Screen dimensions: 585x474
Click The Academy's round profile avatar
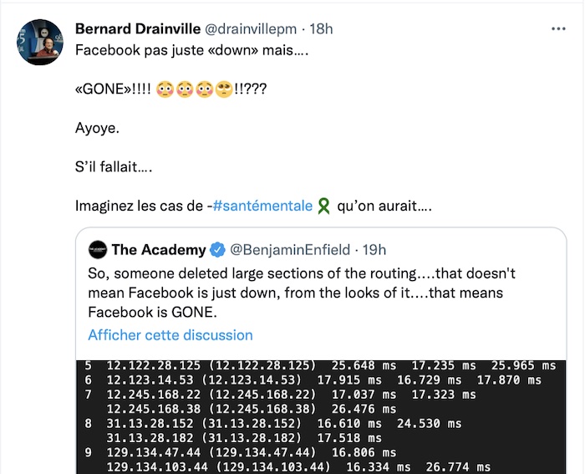pos(98,250)
